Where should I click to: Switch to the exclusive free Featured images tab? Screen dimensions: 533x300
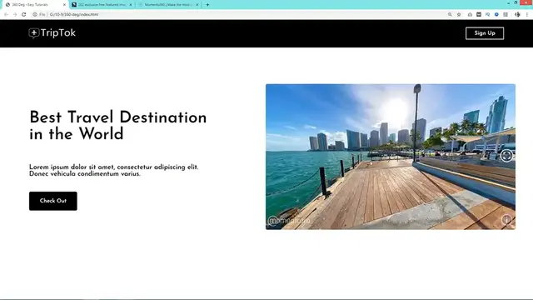pos(102,5)
